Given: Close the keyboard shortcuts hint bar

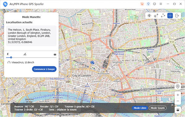Looking at the screenshot, I should pyautogui.click(x=172, y=105).
